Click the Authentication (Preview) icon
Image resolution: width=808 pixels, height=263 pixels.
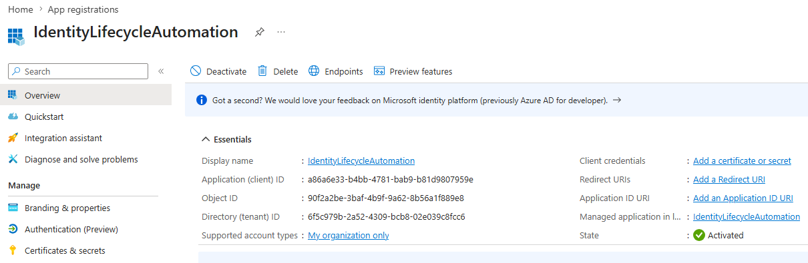pos(13,229)
